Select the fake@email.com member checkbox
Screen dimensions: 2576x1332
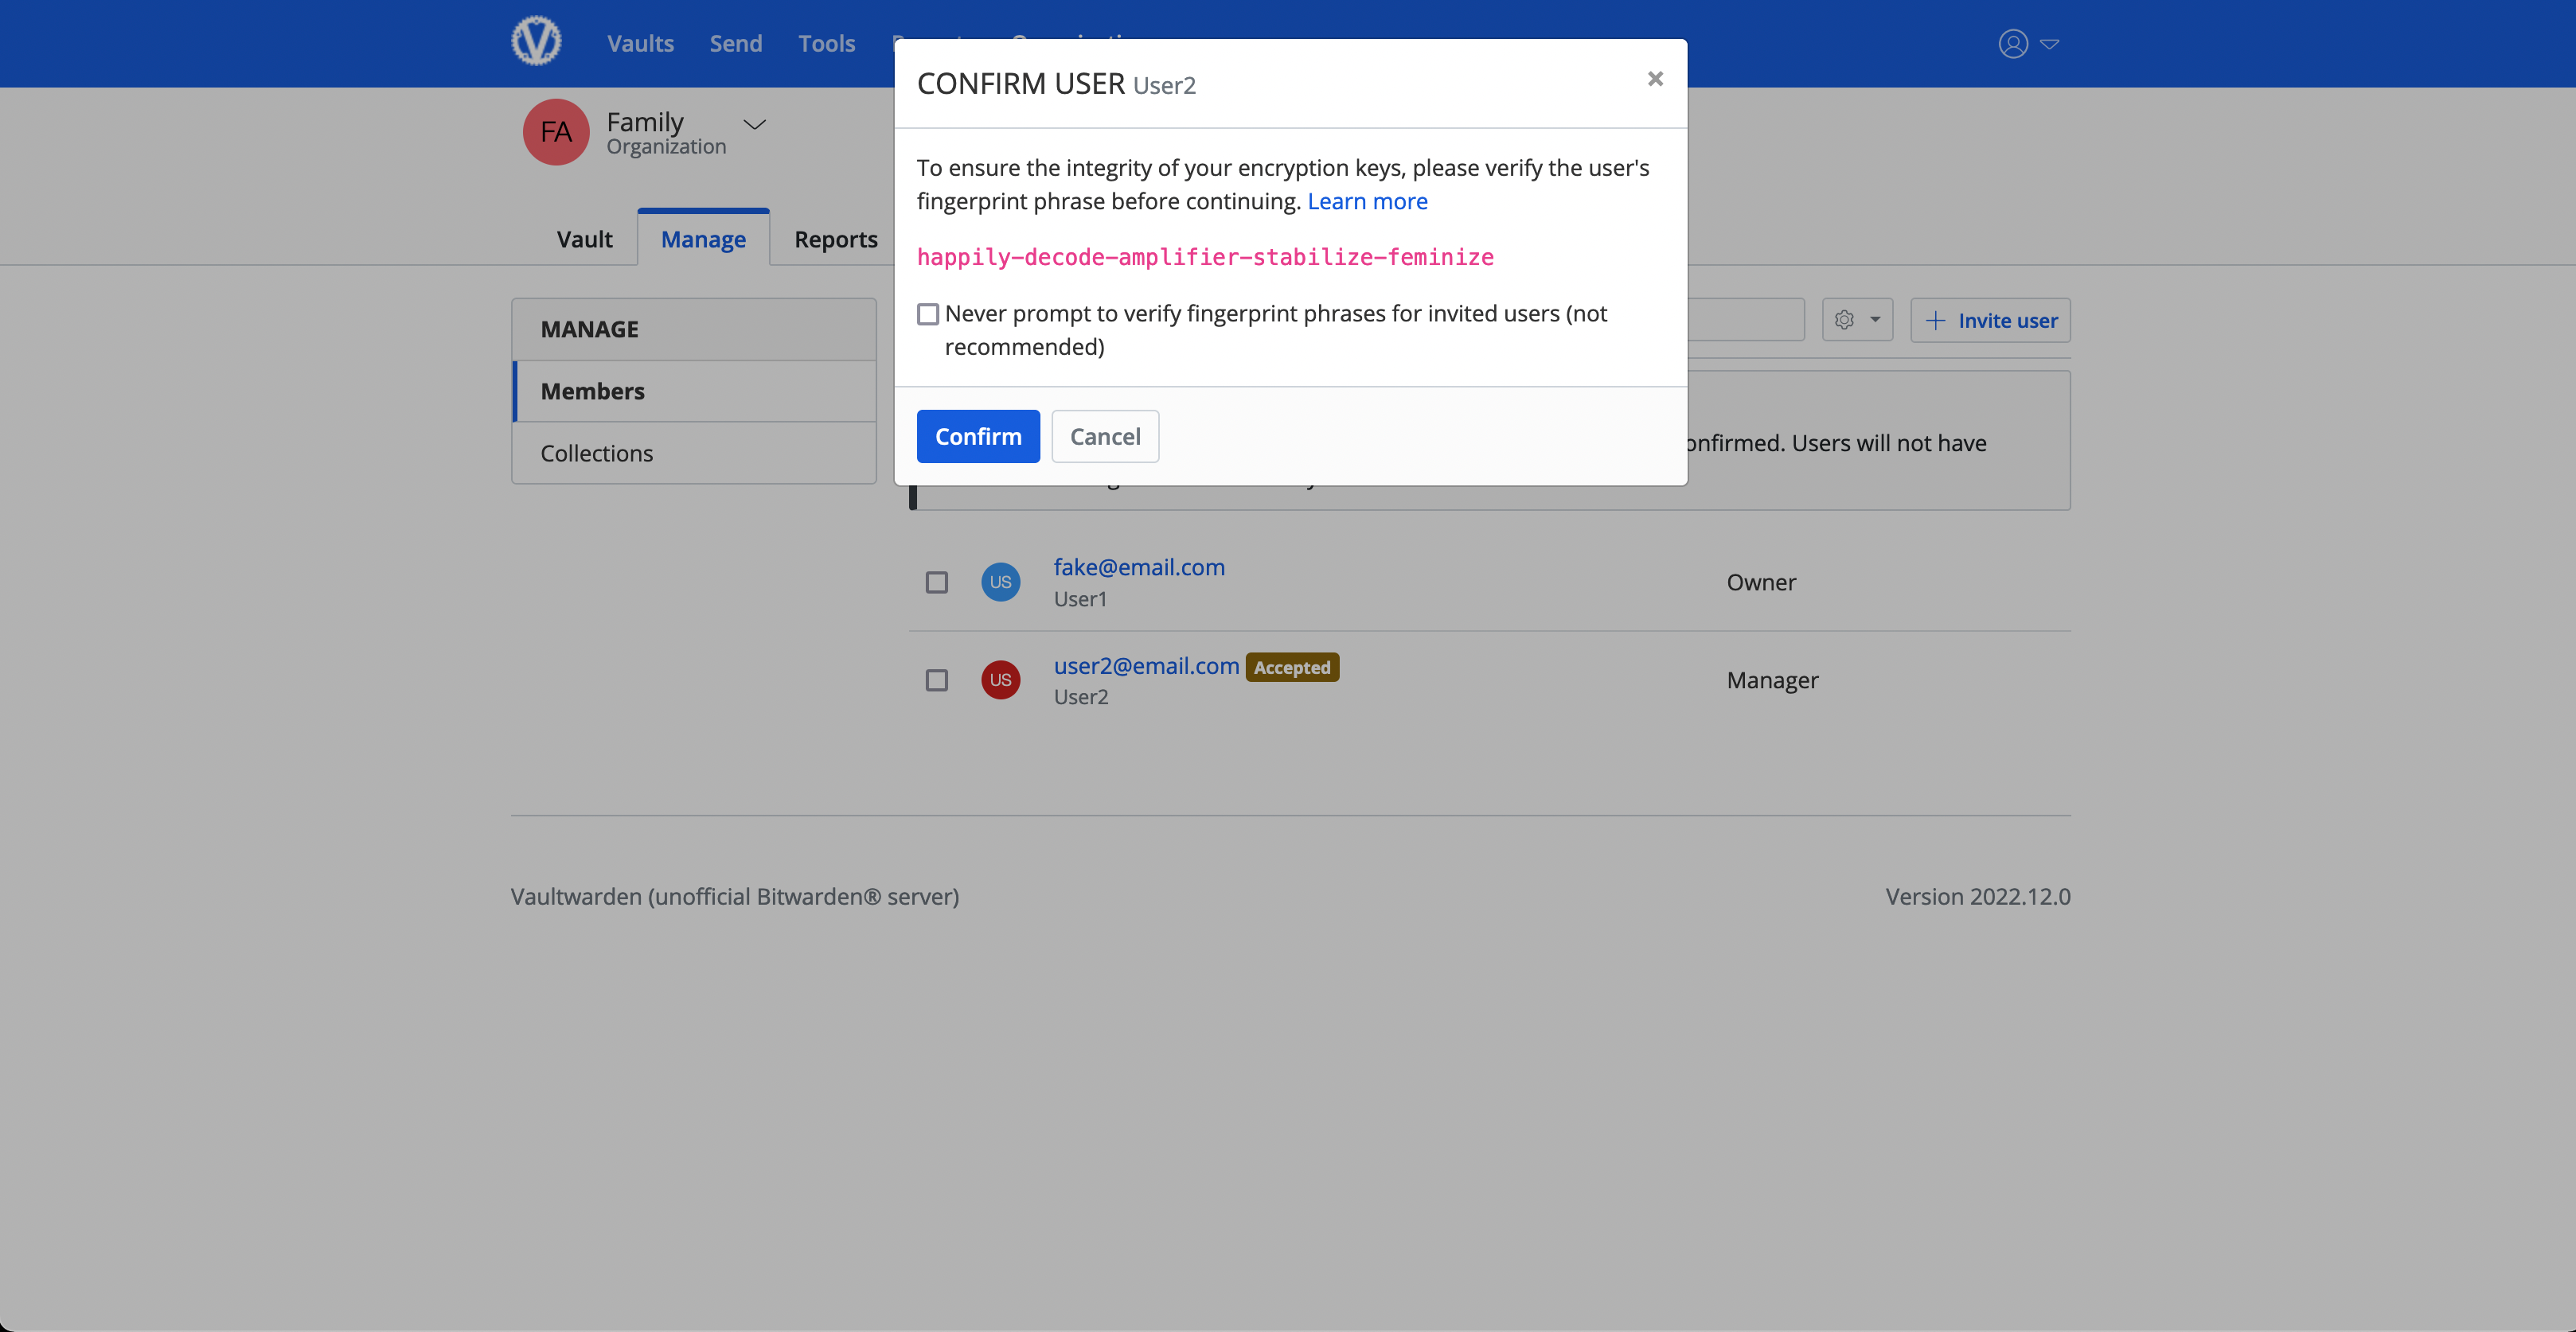[936, 582]
